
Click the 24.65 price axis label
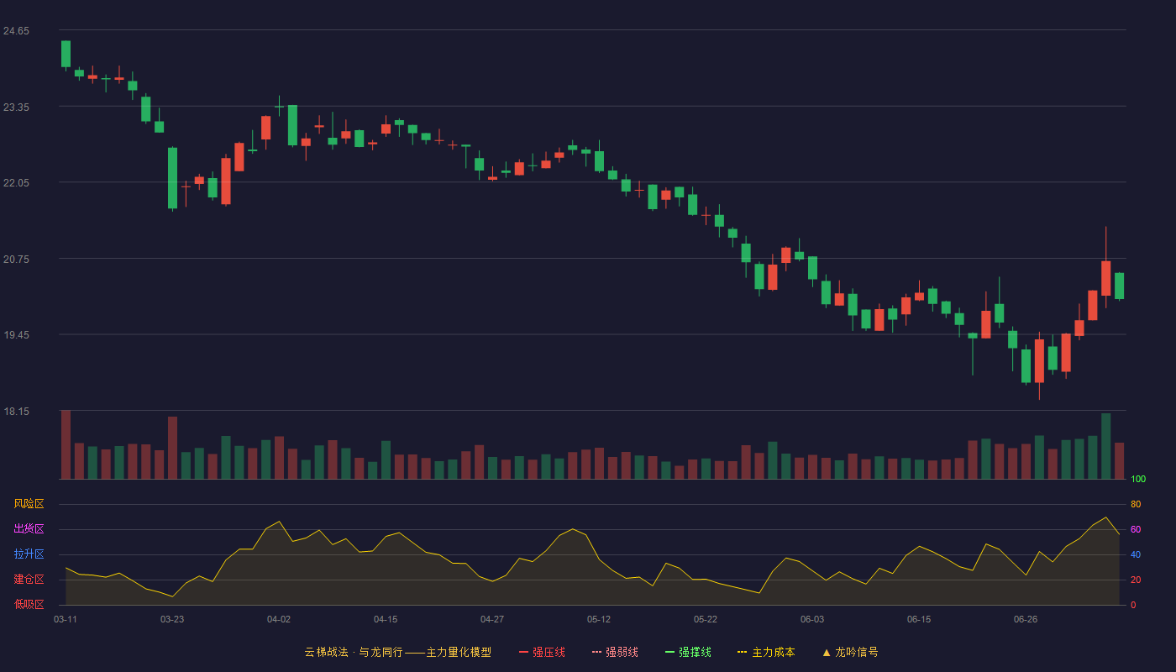pos(16,31)
